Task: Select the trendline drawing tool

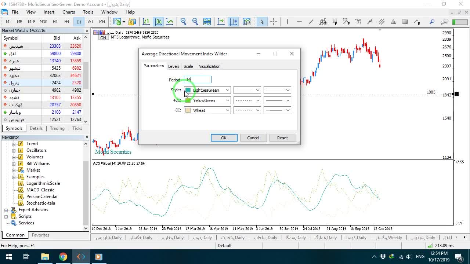Action: [311, 22]
